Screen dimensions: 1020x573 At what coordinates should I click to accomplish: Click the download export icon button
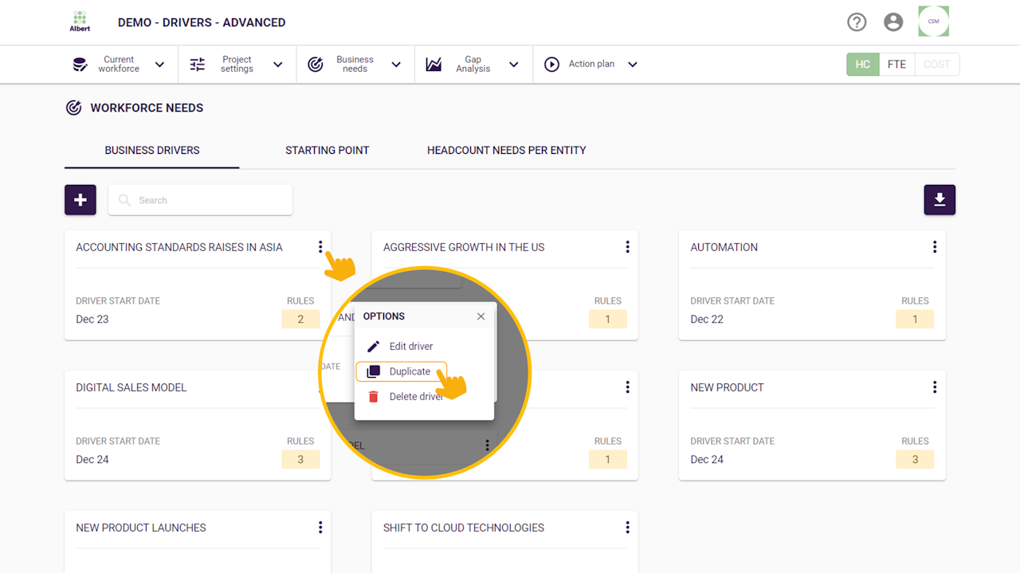940,200
